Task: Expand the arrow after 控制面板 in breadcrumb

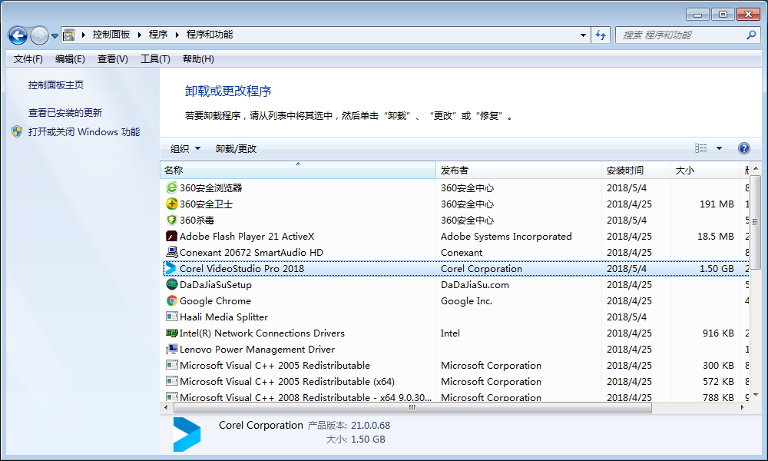Action: (x=139, y=35)
